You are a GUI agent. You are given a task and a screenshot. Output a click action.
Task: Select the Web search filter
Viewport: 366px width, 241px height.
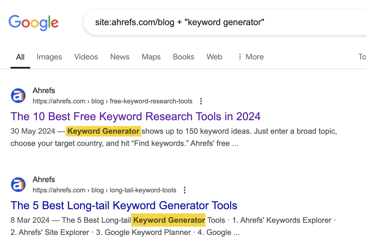coord(214,57)
